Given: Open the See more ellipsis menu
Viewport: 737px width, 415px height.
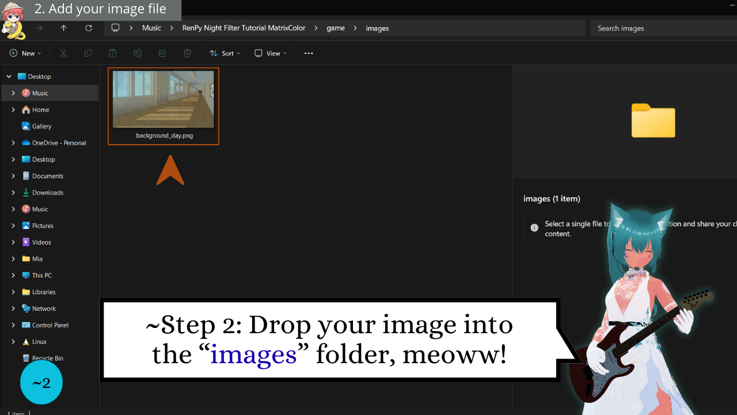Looking at the screenshot, I should pos(309,53).
